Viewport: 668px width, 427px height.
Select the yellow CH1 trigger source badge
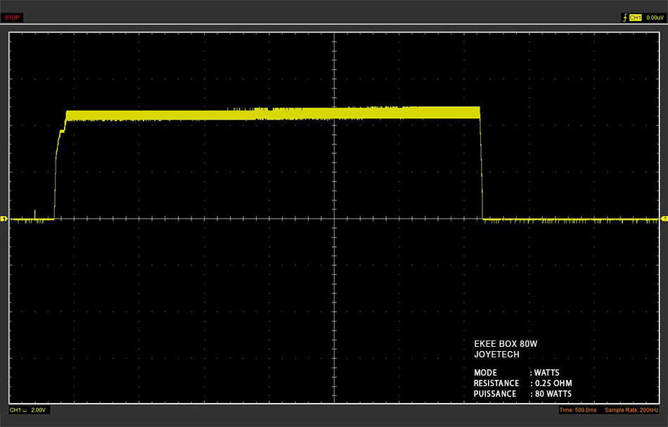pyautogui.click(x=635, y=18)
